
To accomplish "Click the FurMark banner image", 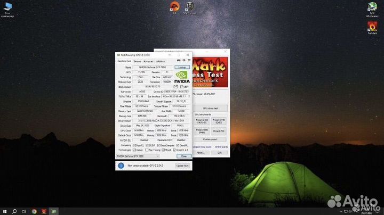I will [210, 72].
